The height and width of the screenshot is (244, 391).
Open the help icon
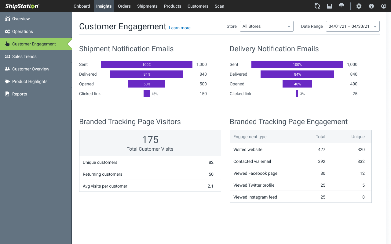click(x=371, y=6)
